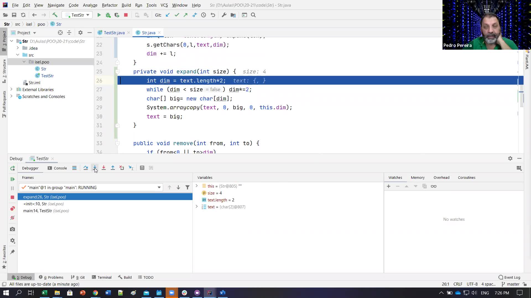The image size is (531, 298).
Task: Run TestStr with the green play icon
Action: click(x=99, y=15)
